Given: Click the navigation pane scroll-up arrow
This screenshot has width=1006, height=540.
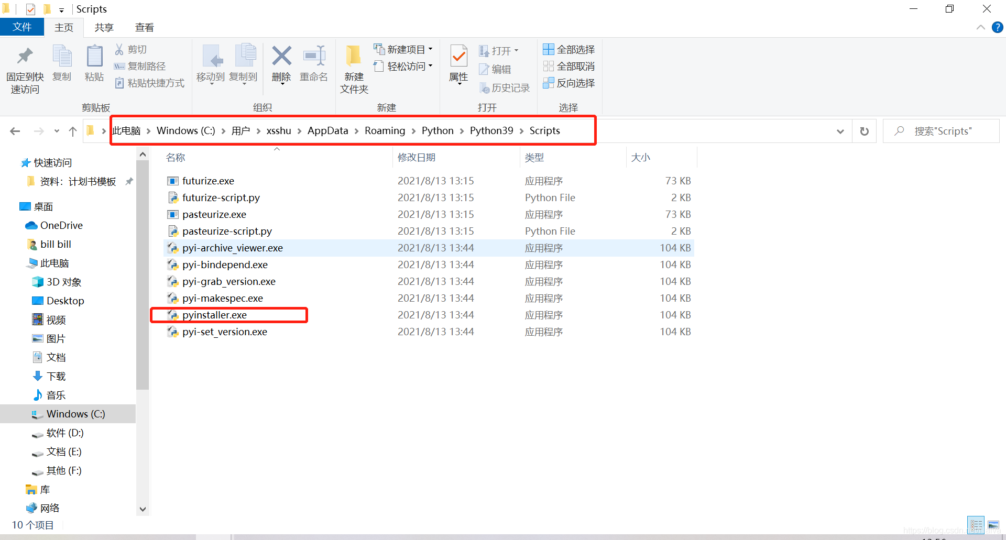Looking at the screenshot, I should point(143,155).
